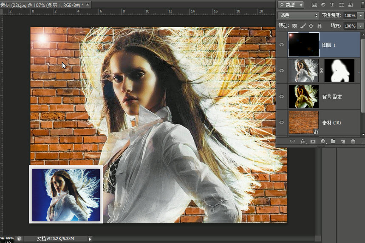Lock transparent pixels checkerboard icon

(x=294, y=26)
